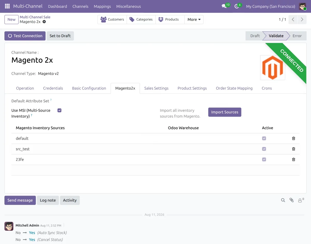The image size is (311, 244).
Task: Toggle Active checkbox for default source
Action: click(x=264, y=138)
